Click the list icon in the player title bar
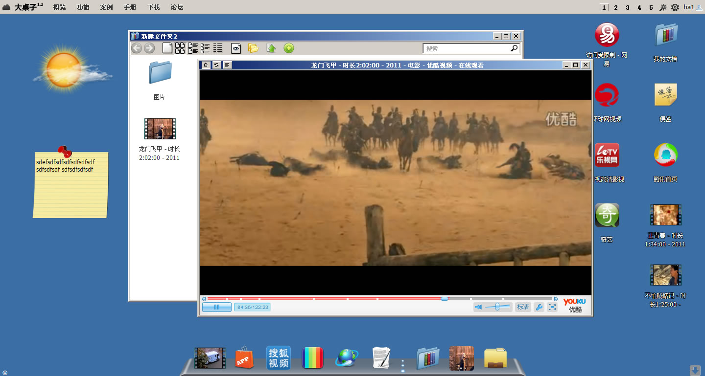Screen dimensions: 705x376 click(227, 65)
